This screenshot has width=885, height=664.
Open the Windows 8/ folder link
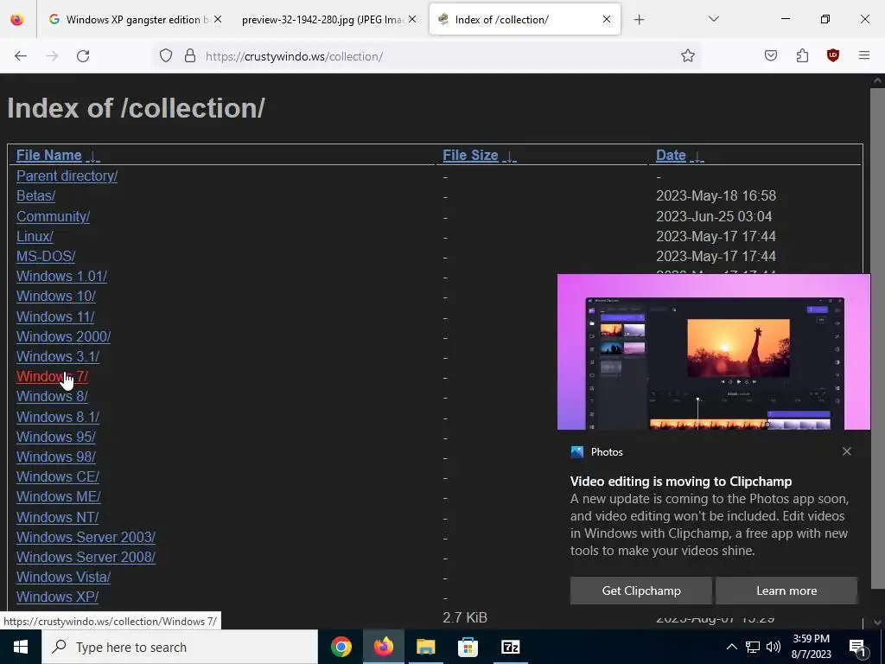point(52,396)
